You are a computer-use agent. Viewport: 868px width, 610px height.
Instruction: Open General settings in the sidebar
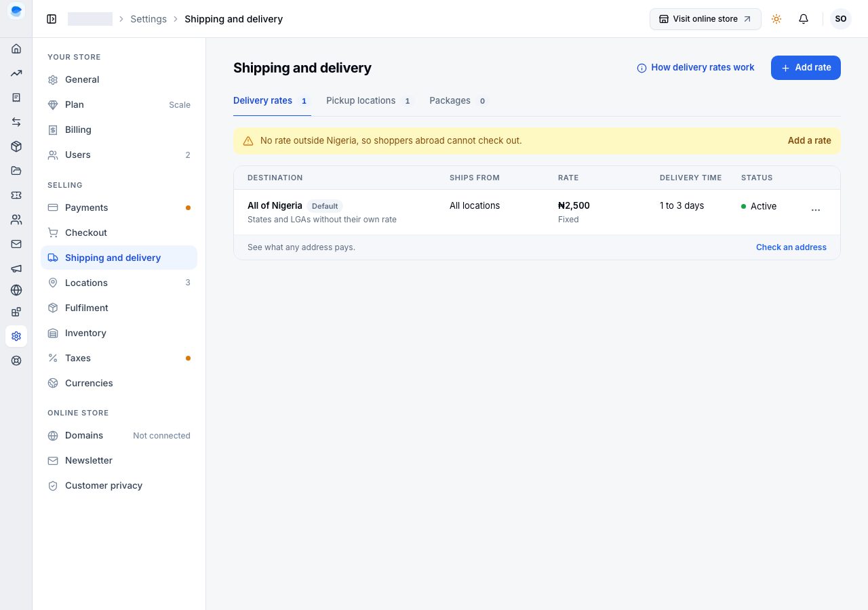[119, 79]
